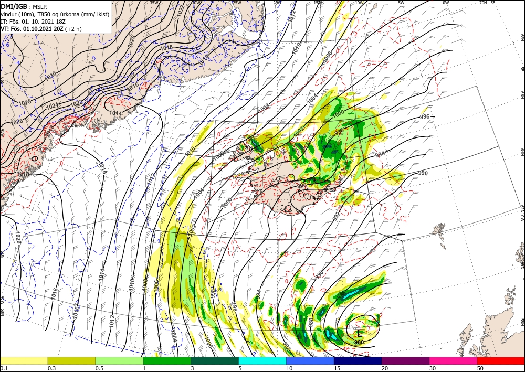Select the 5E longitude label

coord(493,2)
